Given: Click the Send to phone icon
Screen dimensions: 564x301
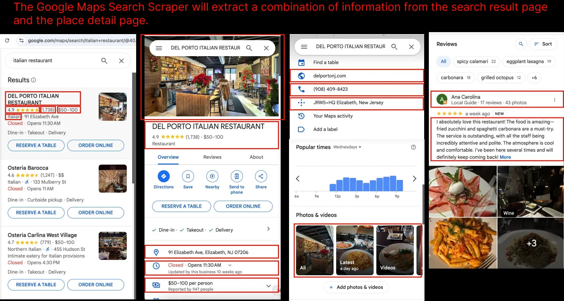Looking at the screenshot, I should click(x=237, y=176).
